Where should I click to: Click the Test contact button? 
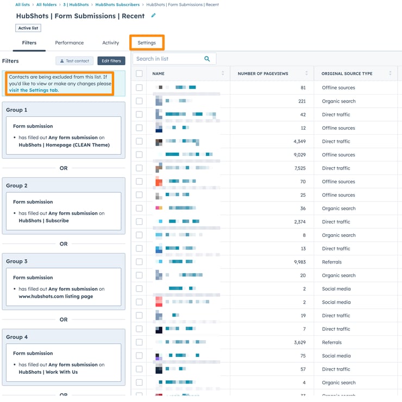(74, 61)
